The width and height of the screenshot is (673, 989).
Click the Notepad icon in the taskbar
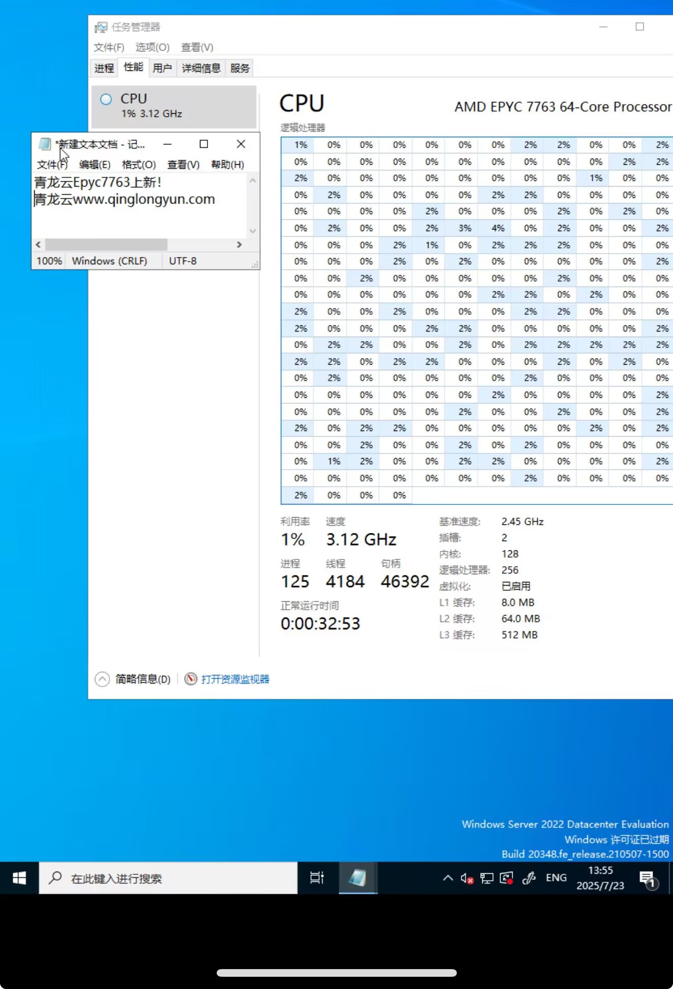(x=357, y=878)
